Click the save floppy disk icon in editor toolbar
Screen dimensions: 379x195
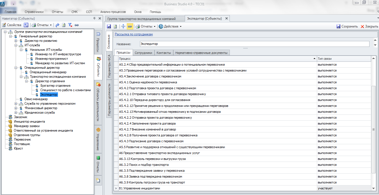[109, 26]
